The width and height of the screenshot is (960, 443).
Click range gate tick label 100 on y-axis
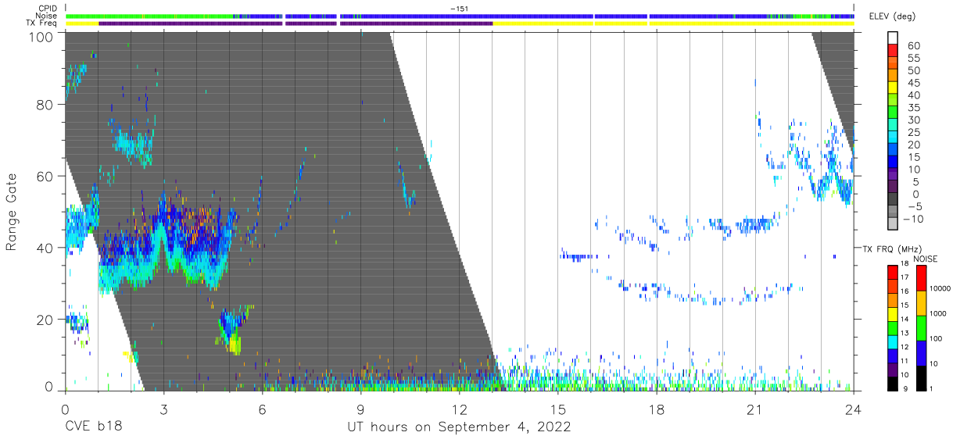click(x=40, y=37)
